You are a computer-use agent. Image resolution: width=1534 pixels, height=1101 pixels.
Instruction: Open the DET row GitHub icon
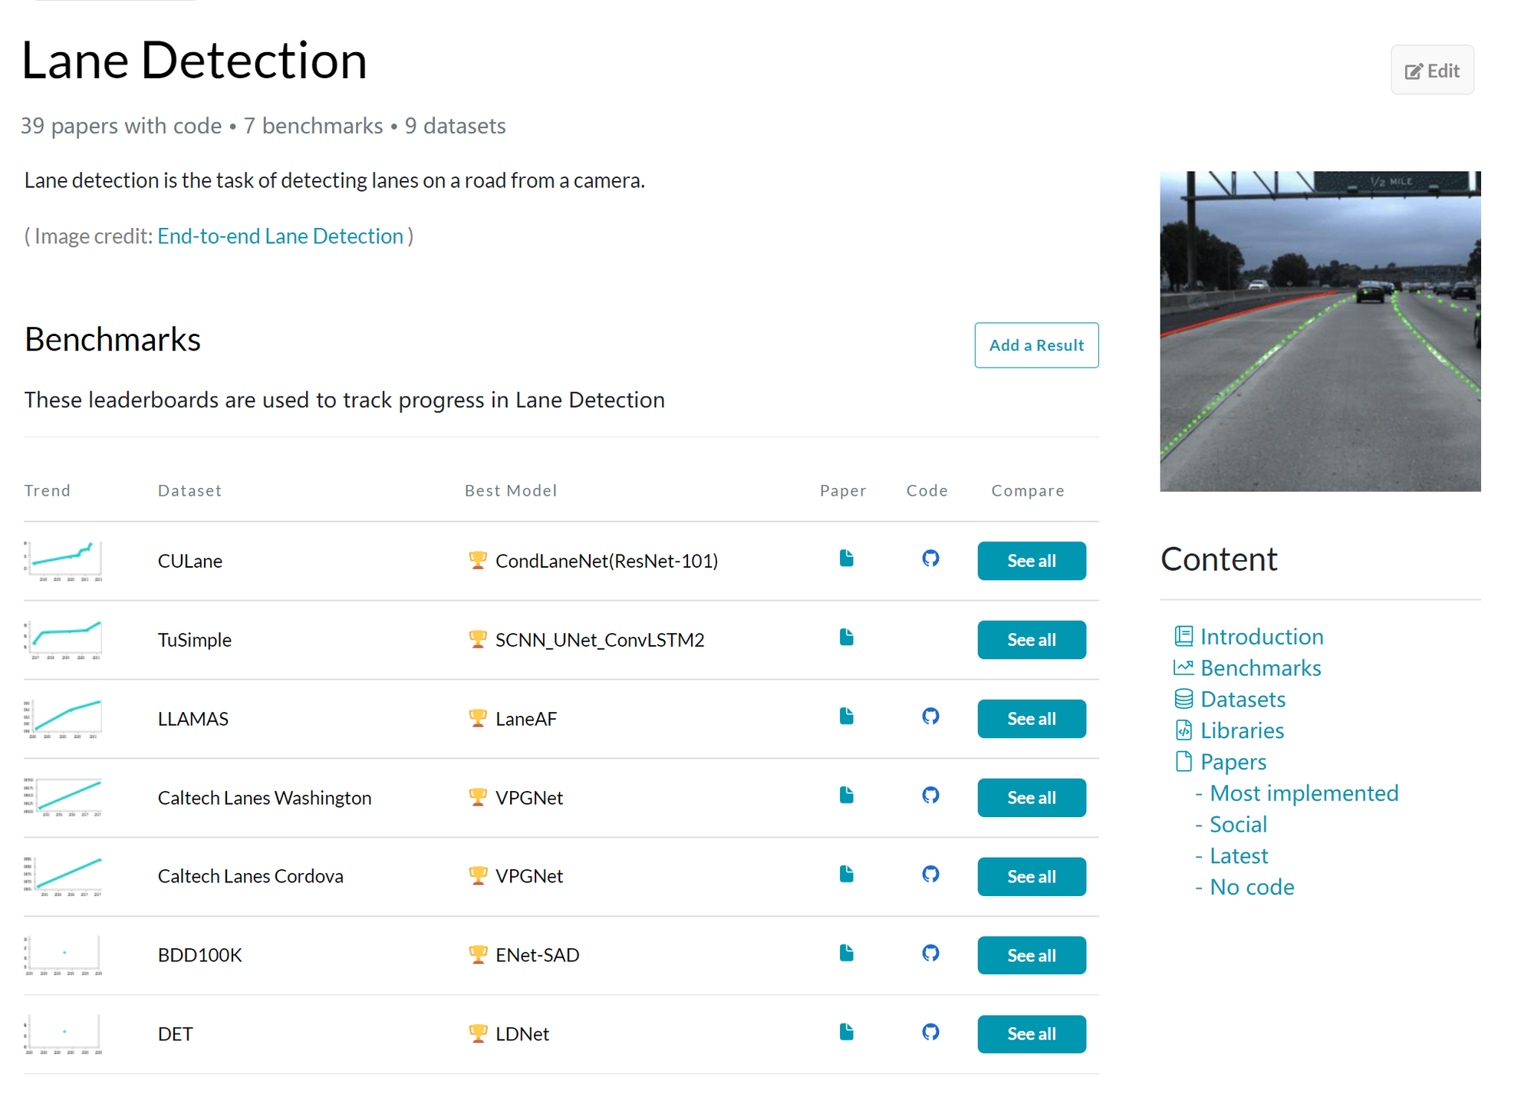point(930,1032)
